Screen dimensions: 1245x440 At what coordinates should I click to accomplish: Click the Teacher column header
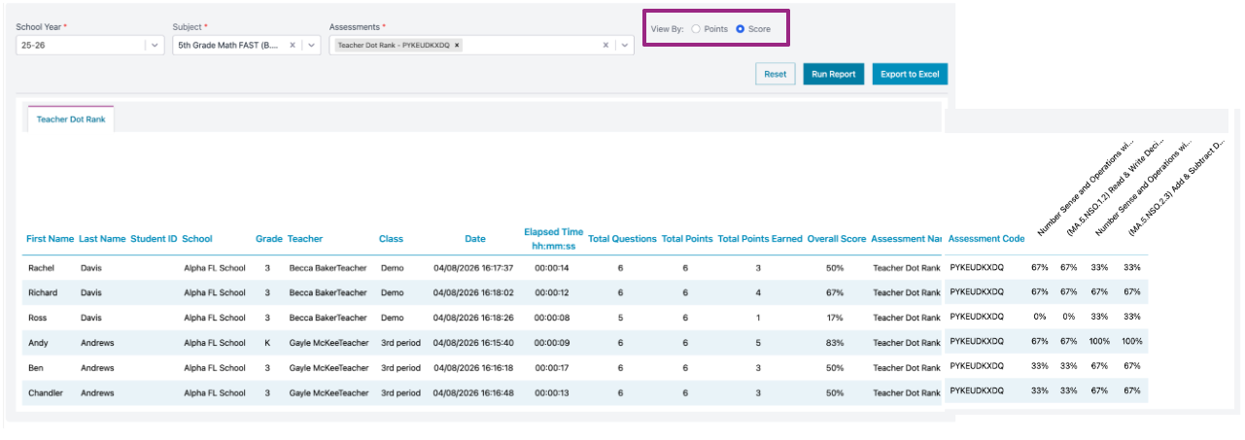(x=305, y=239)
